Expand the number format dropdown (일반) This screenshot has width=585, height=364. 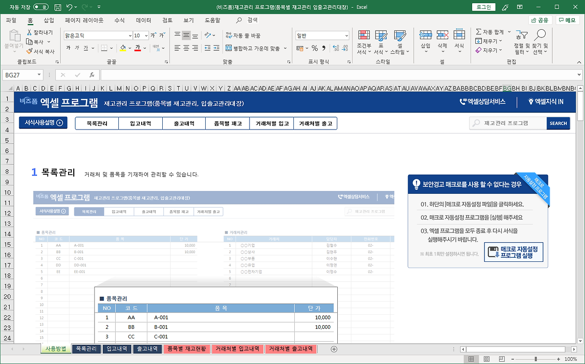point(346,36)
